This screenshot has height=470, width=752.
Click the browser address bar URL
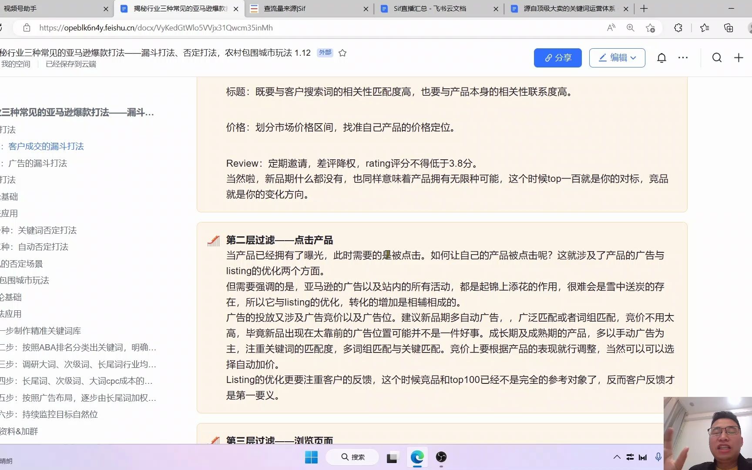(156, 28)
